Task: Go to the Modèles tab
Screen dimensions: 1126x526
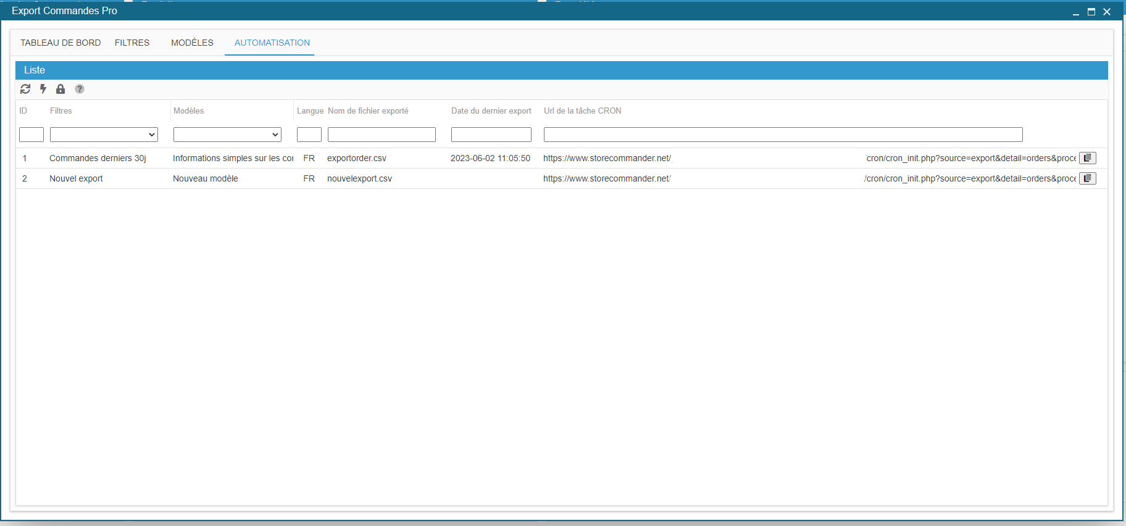Action: 192,43
